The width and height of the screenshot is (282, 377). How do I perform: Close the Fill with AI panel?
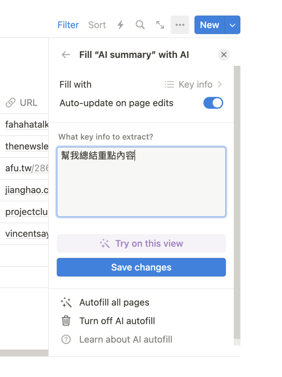pyautogui.click(x=224, y=54)
